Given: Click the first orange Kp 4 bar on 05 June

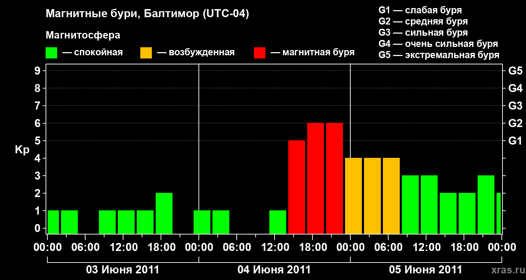Looking at the screenshot, I should point(353,196).
